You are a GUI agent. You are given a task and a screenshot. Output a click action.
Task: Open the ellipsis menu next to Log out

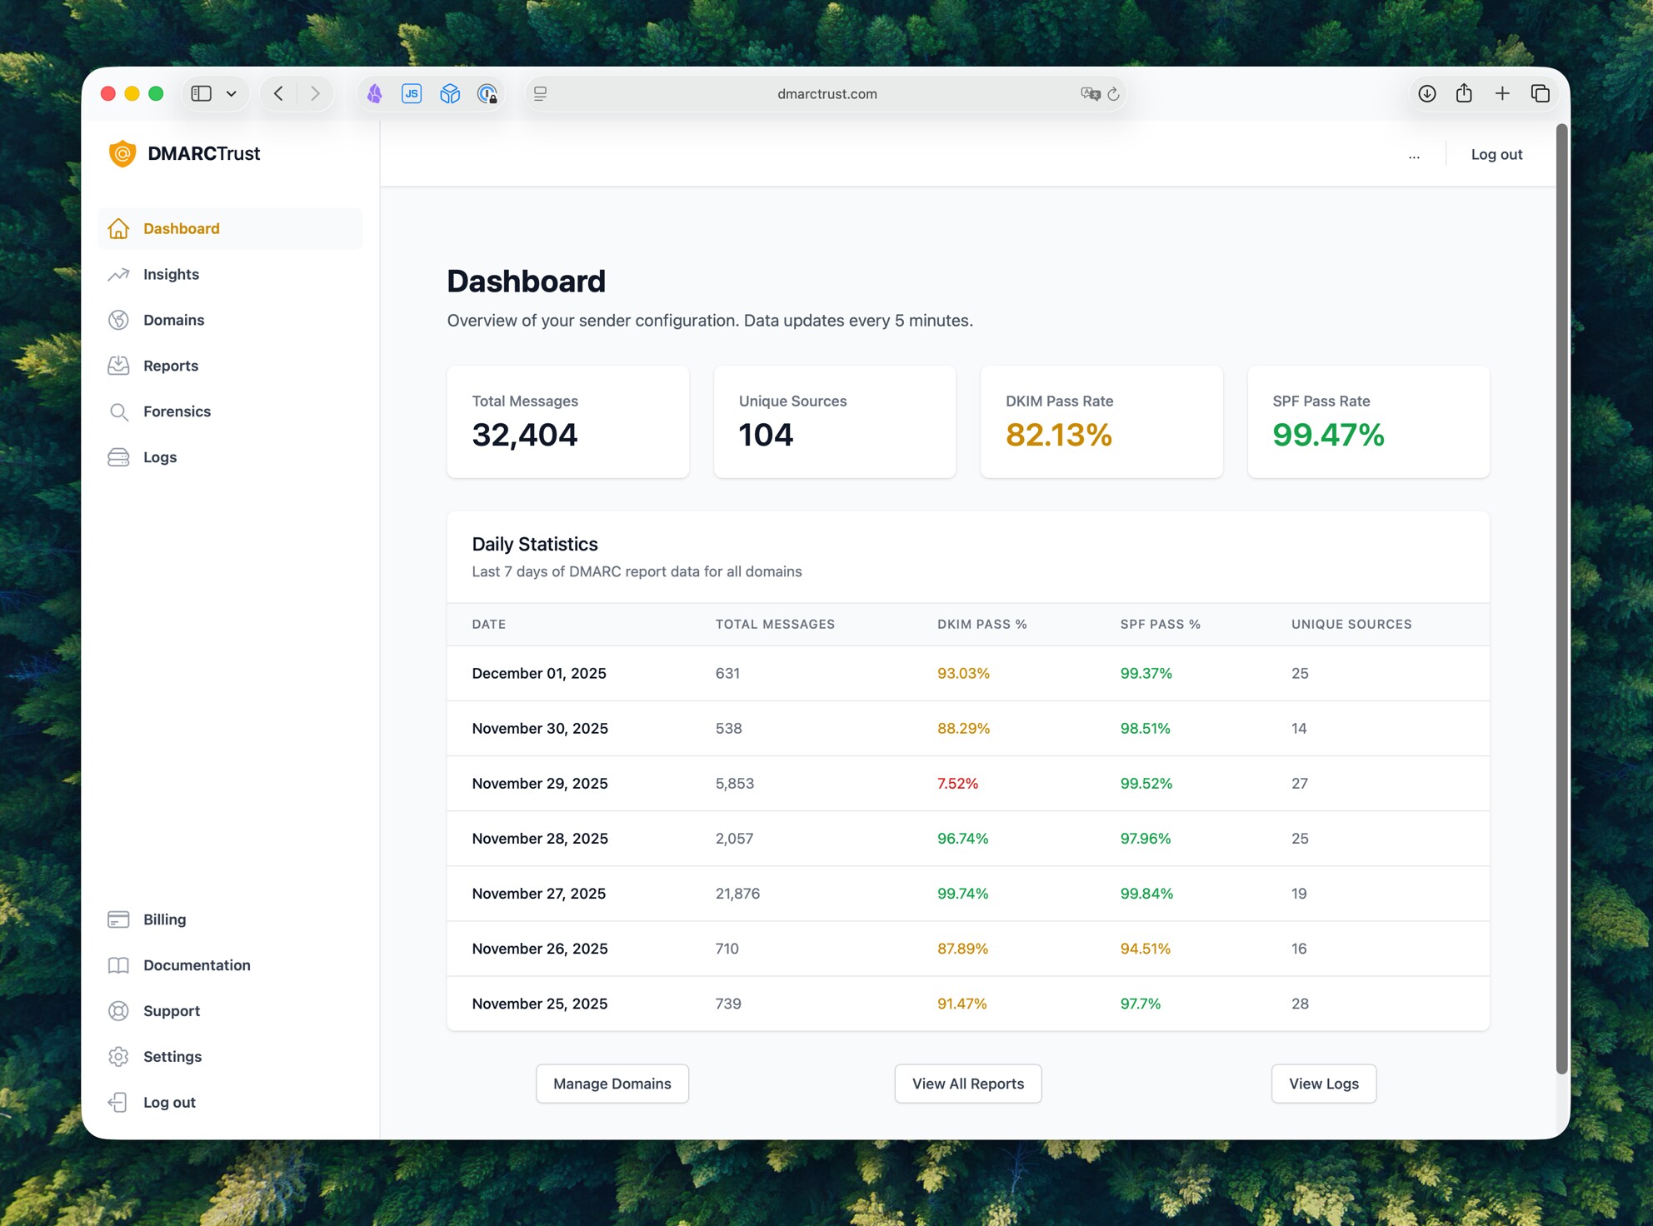click(1414, 155)
